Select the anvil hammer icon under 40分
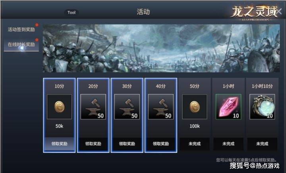 [x=161, y=106]
